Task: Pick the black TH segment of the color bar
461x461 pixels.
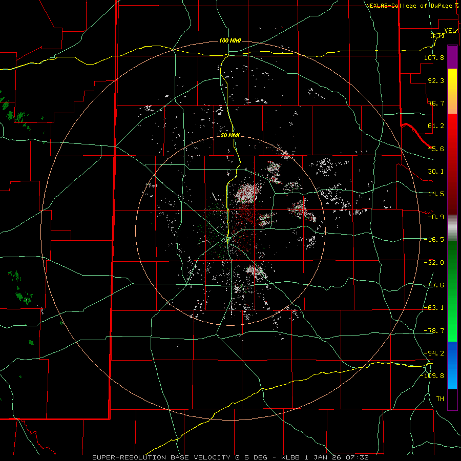Action: [x=452, y=399]
